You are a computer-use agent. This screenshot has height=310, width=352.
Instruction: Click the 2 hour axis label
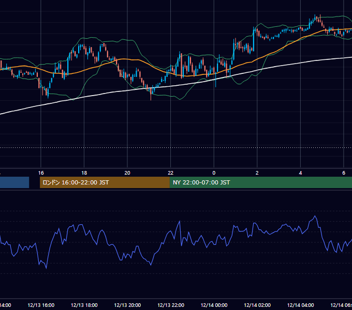click(x=257, y=173)
